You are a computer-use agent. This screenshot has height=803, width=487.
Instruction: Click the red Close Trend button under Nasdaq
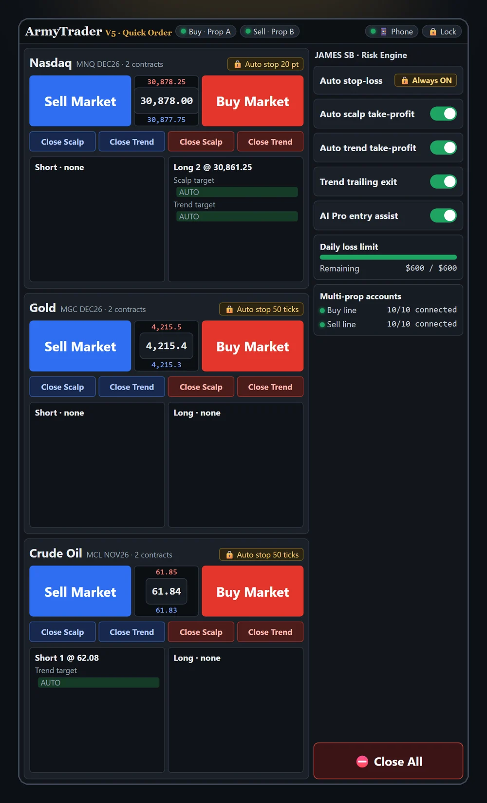(x=270, y=142)
